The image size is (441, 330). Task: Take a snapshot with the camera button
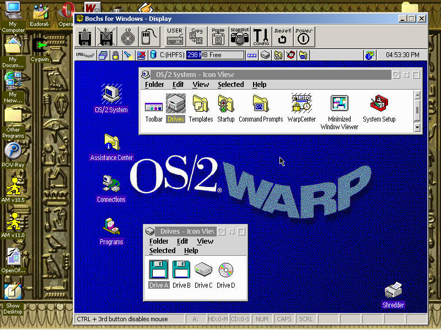pyautogui.click(x=240, y=37)
